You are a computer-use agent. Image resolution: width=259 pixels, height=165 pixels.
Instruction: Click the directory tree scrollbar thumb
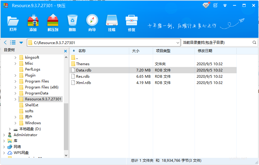pos(66,127)
